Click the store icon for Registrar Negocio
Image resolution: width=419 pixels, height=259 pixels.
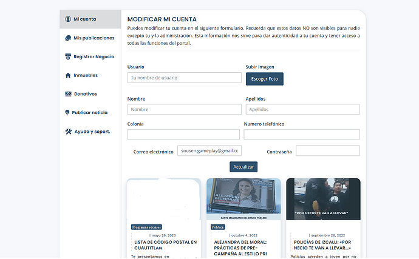(68, 57)
